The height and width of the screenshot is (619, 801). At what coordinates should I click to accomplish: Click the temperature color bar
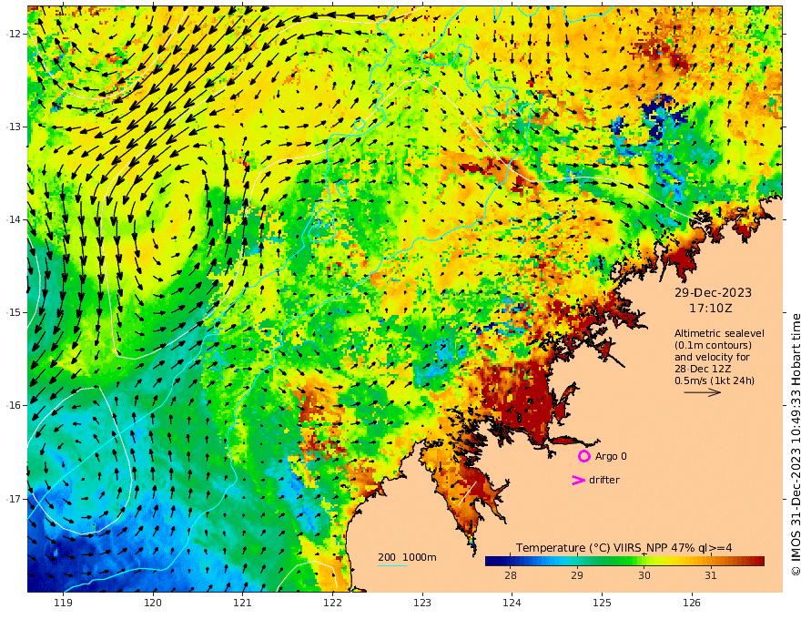(x=624, y=561)
